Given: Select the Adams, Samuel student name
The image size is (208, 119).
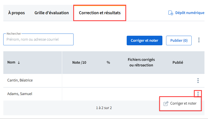Looking at the screenshot, I should coord(20,94).
